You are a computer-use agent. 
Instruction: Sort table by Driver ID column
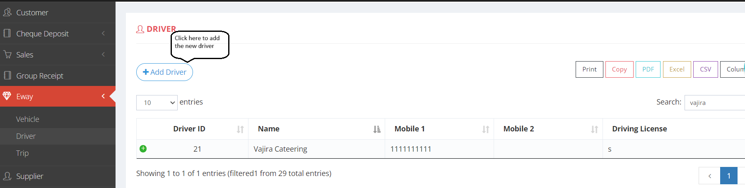point(240,129)
